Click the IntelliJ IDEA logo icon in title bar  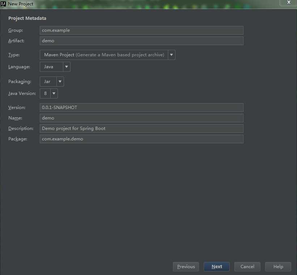pos(3,4)
